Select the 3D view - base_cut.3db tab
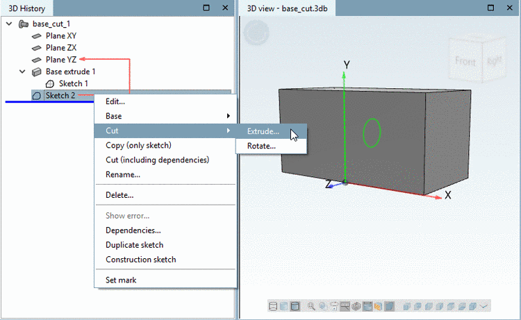Image resolution: width=521 pixels, height=320 pixels. click(x=287, y=8)
